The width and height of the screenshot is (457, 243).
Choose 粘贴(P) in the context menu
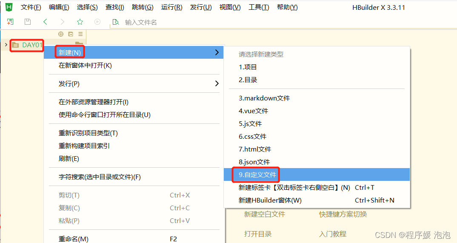point(134,221)
